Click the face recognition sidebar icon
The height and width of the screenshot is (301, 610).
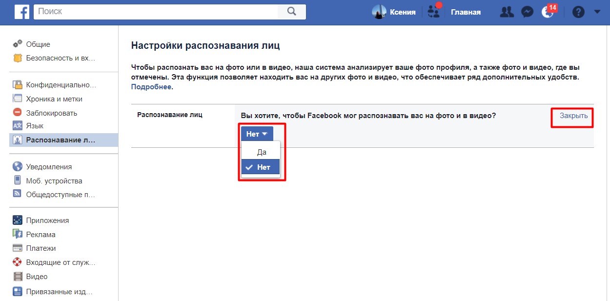pyautogui.click(x=18, y=140)
